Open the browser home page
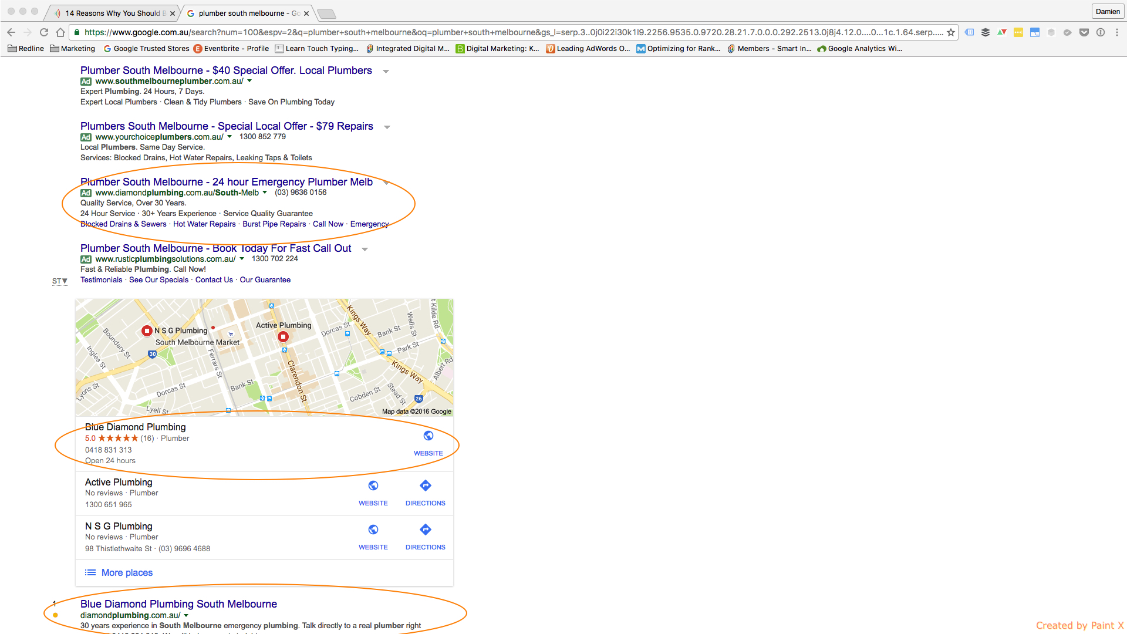This screenshot has width=1127, height=634. tap(60, 32)
